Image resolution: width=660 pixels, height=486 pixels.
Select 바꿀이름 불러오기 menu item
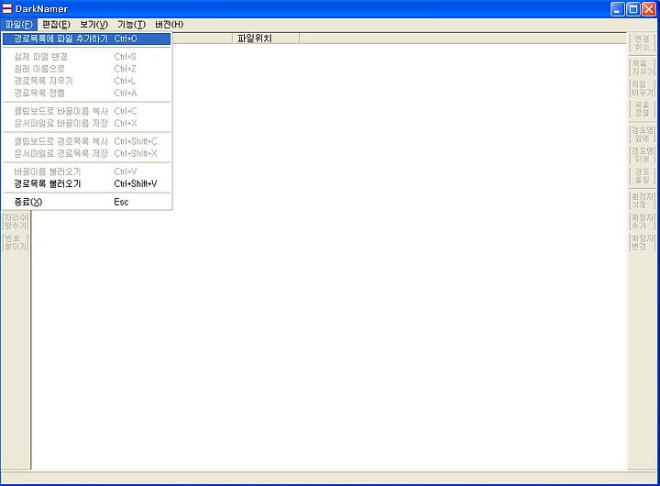pyautogui.click(x=87, y=171)
